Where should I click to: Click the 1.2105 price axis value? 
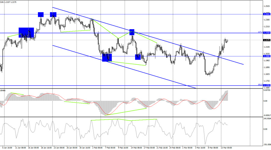pos(267,47)
